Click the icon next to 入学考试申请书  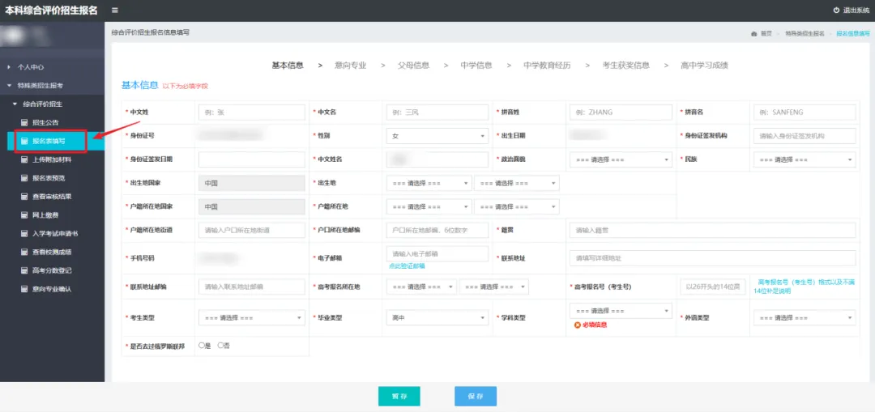tap(24, 234)
